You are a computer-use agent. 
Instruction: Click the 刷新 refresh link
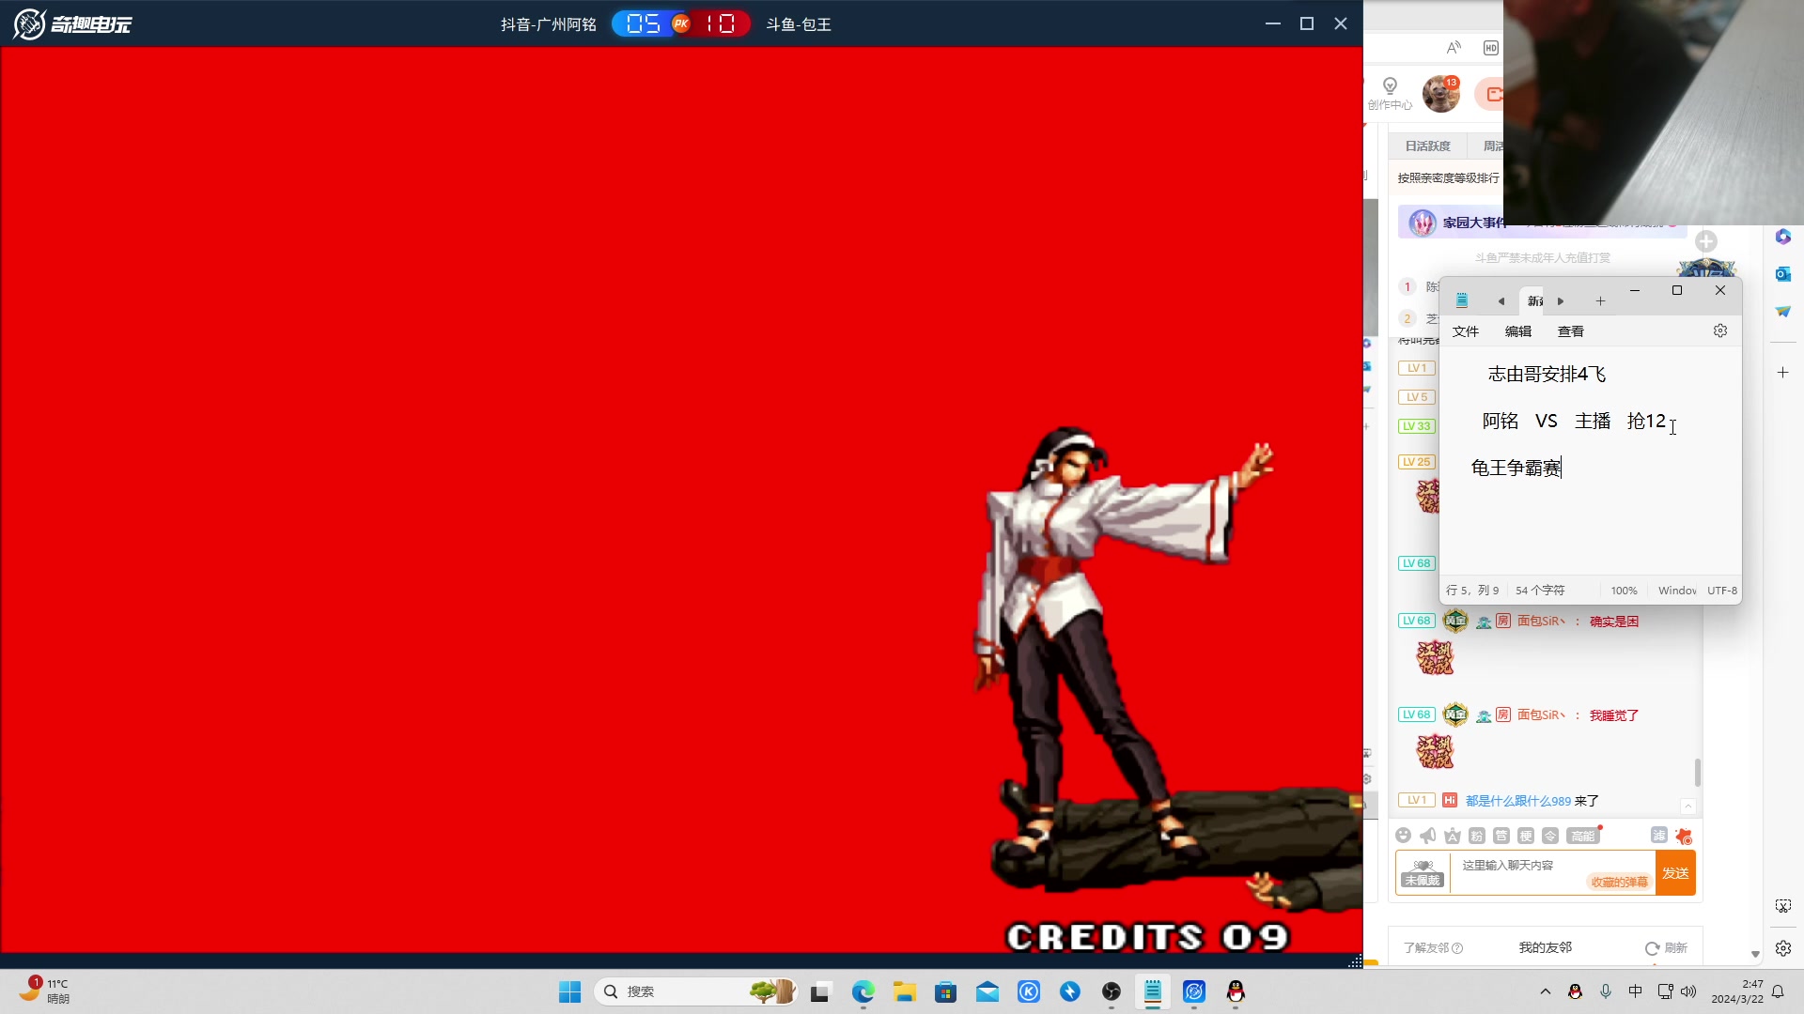1667,948
